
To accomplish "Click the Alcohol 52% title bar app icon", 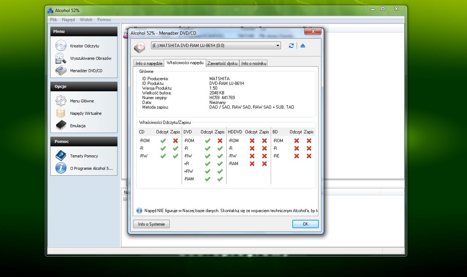I will pos(50,10).
